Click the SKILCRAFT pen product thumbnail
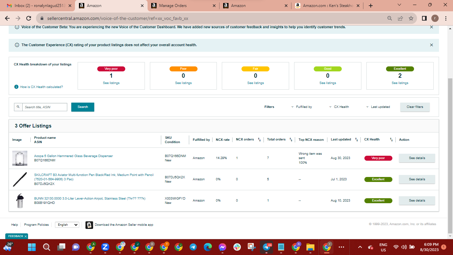The image size is (453, 255). pyautogui.click(x=20, y=179)
